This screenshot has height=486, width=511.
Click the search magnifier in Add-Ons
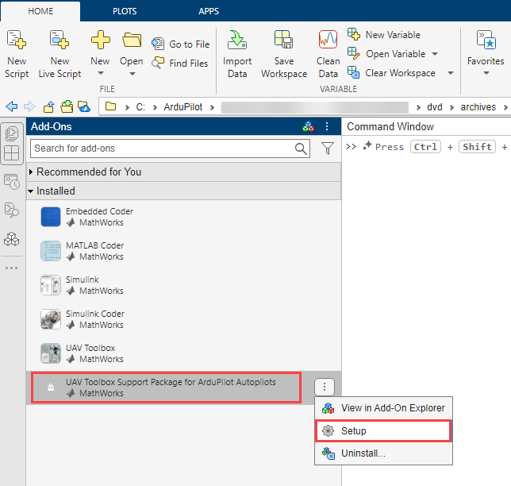coord(301,148)
